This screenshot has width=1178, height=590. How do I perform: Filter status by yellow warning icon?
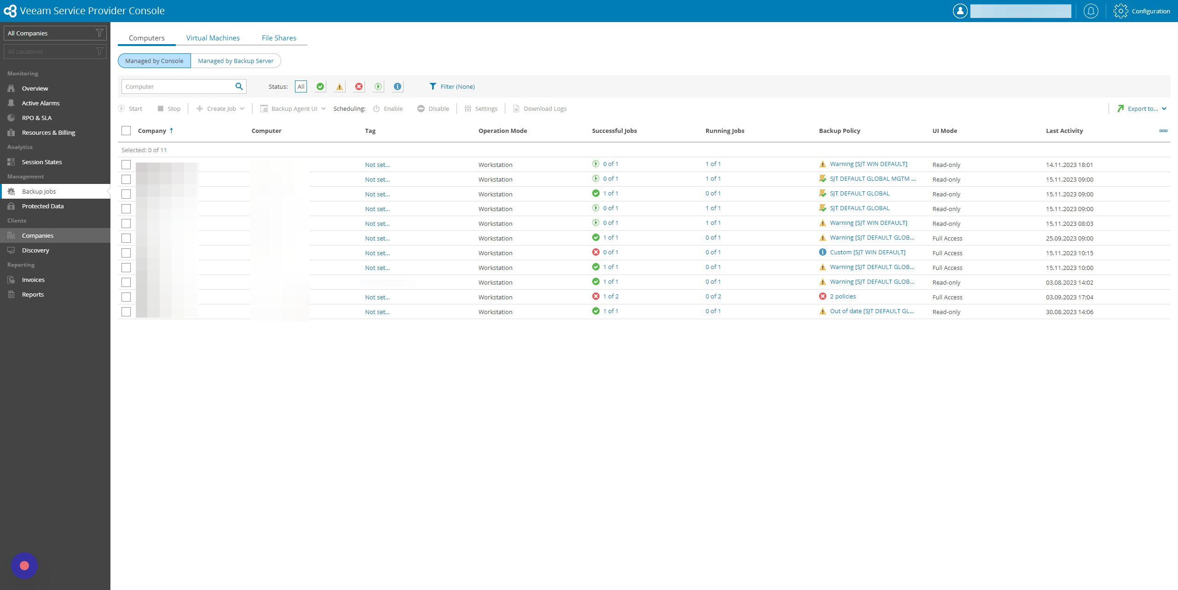340,86
